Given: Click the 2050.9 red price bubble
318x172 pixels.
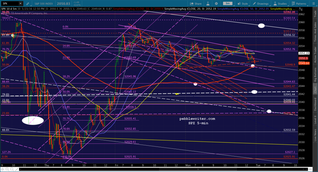Looking at the screenshot, I should coord(303,58).
